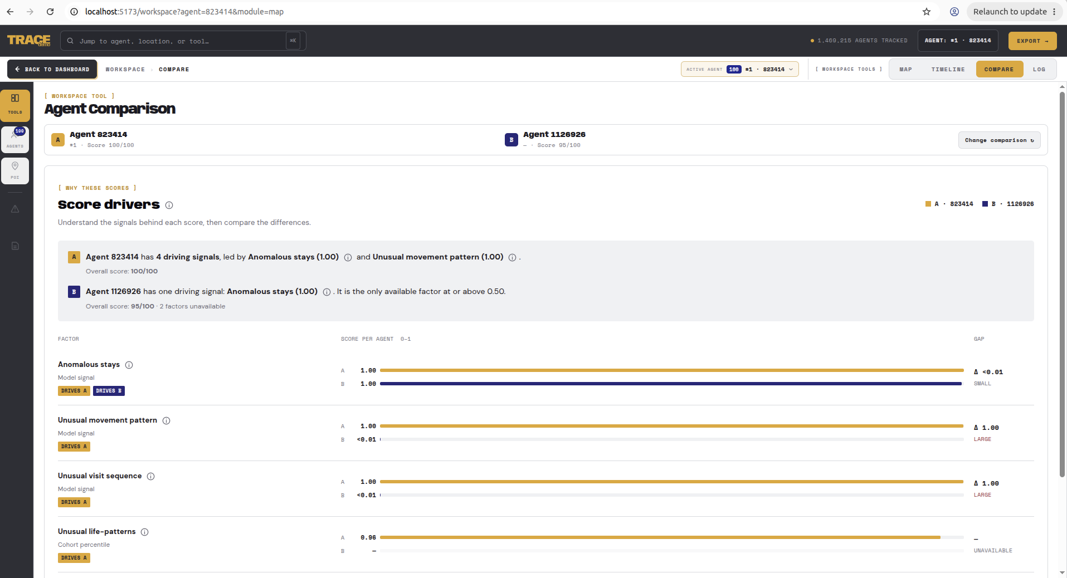Viewport: 1067px width, 578px height.
Task: Click Relaunch to update button
Action: point(1014,12)
